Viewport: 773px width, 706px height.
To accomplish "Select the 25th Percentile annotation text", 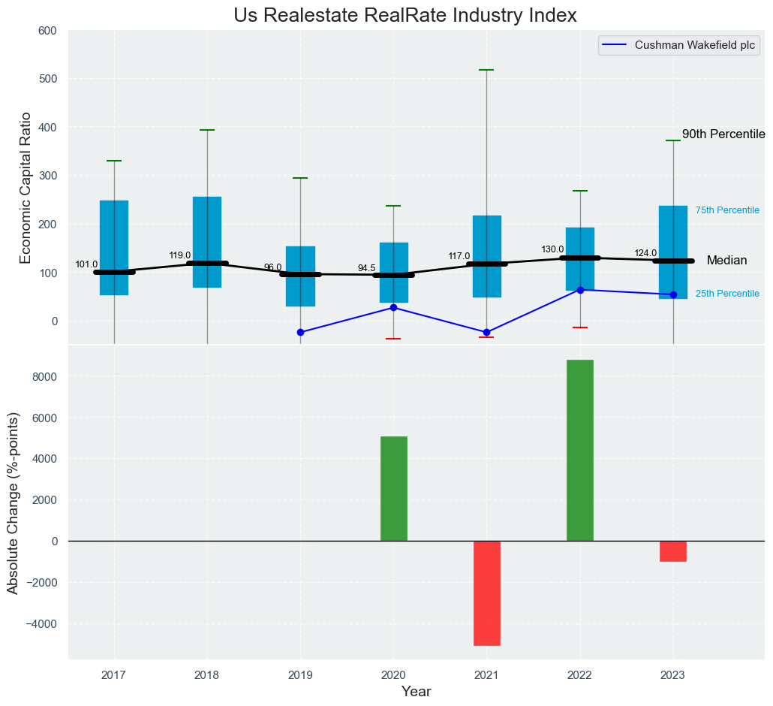I will 727,294.
